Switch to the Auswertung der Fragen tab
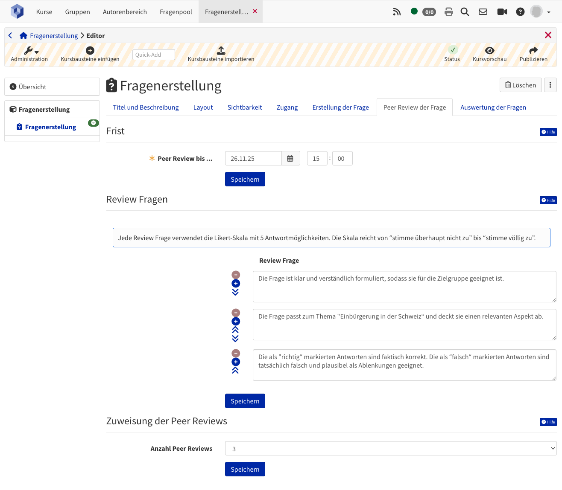Viewport: 562px width, 490px height. pos(493,107)
